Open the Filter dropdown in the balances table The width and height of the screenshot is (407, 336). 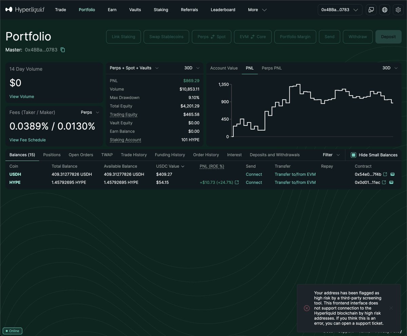(x=331, y=155)
